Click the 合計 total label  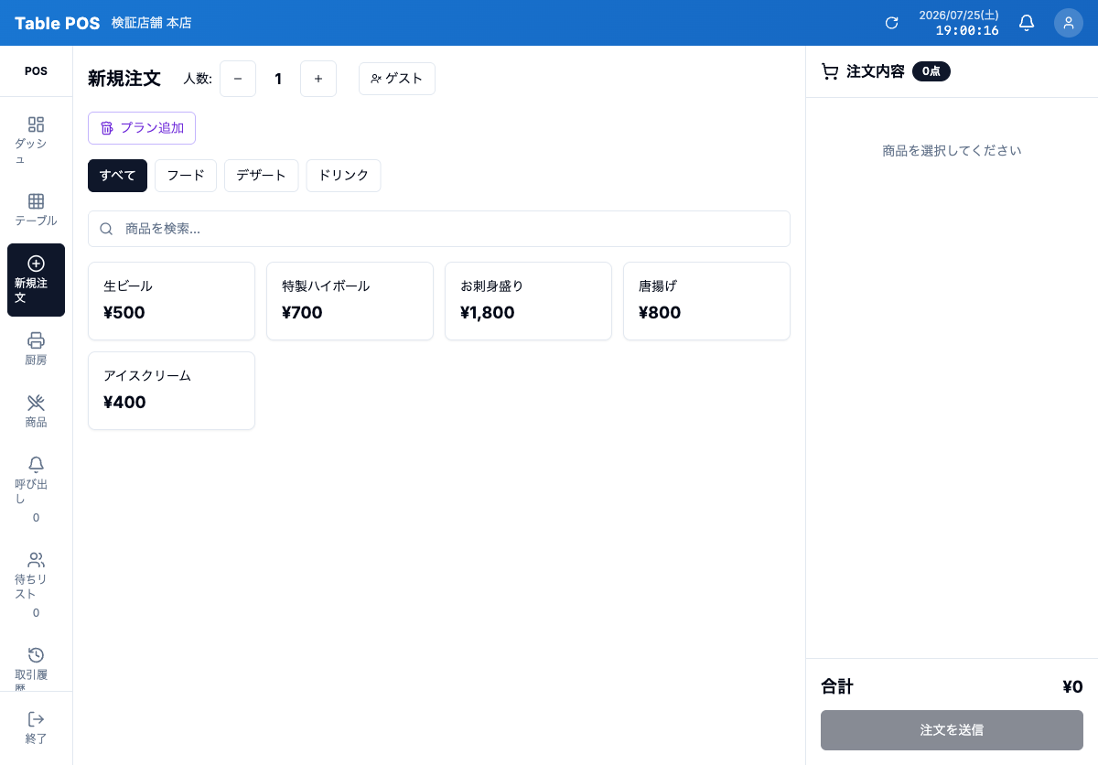click(837, 686)
